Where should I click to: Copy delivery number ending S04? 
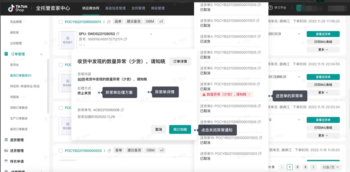[259, 68]
